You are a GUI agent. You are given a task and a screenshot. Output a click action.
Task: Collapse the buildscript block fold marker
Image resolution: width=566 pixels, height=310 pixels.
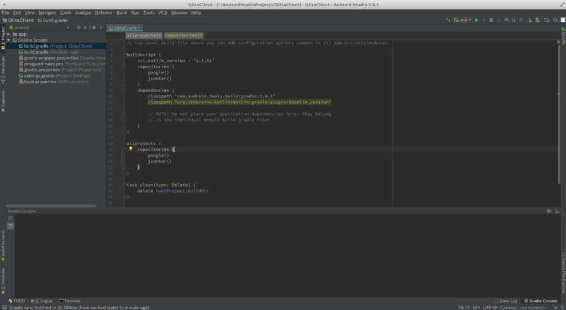[124, 55]
